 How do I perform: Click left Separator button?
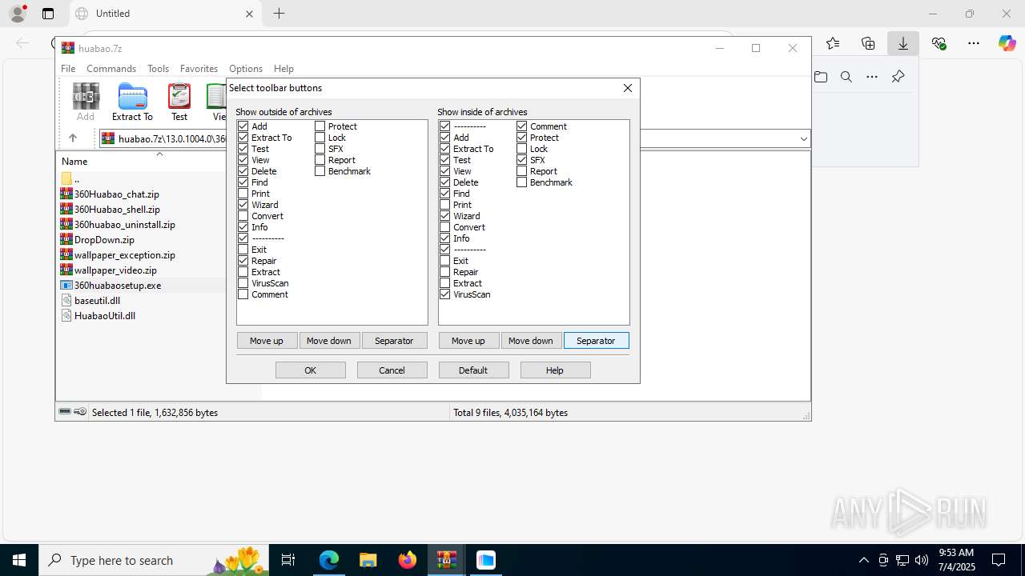[394, 341]
